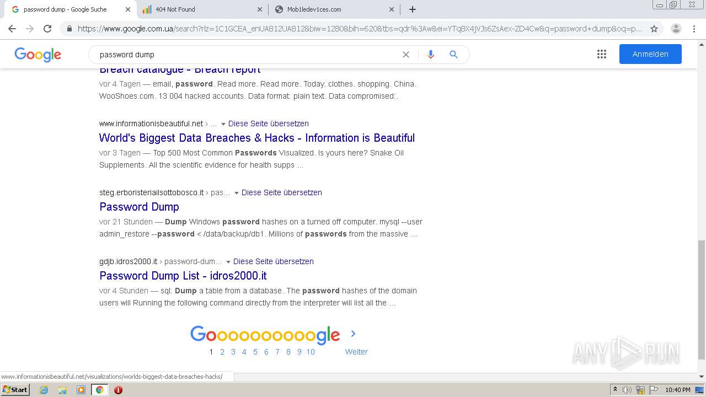
Task: Open the network tray icon
Action: tap(640, 390)
